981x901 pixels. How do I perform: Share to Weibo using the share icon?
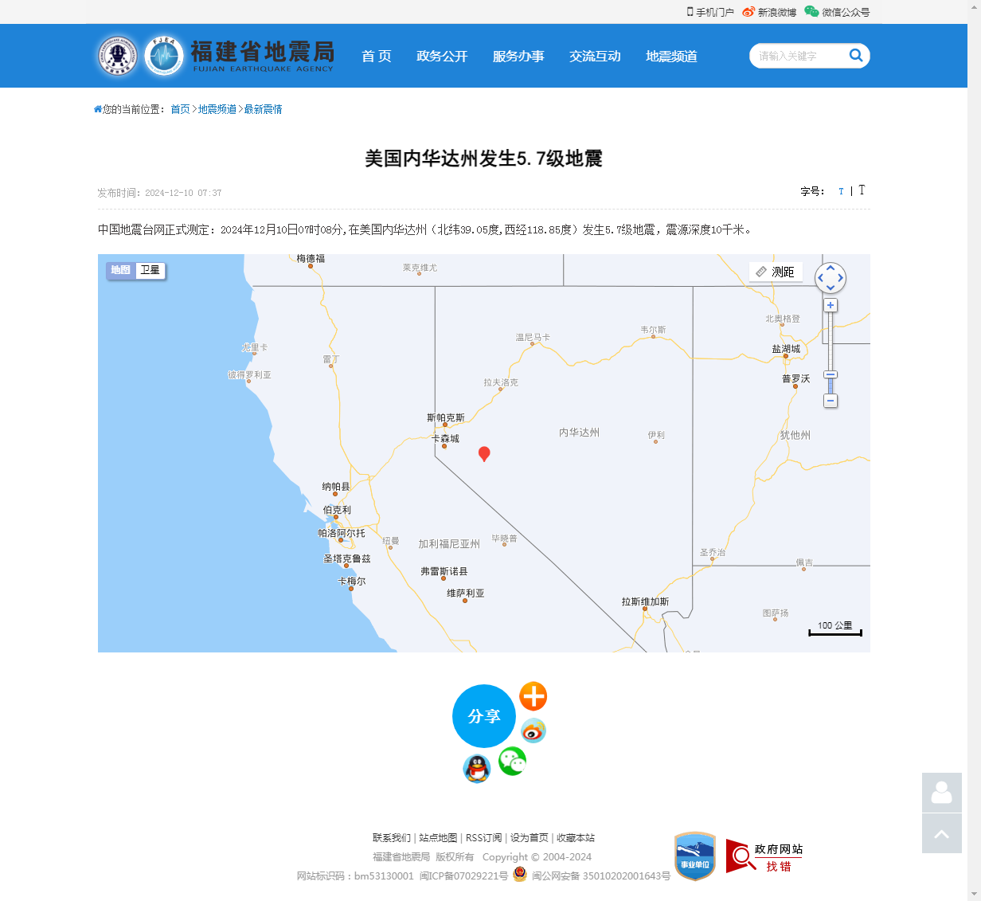(533, 731)
